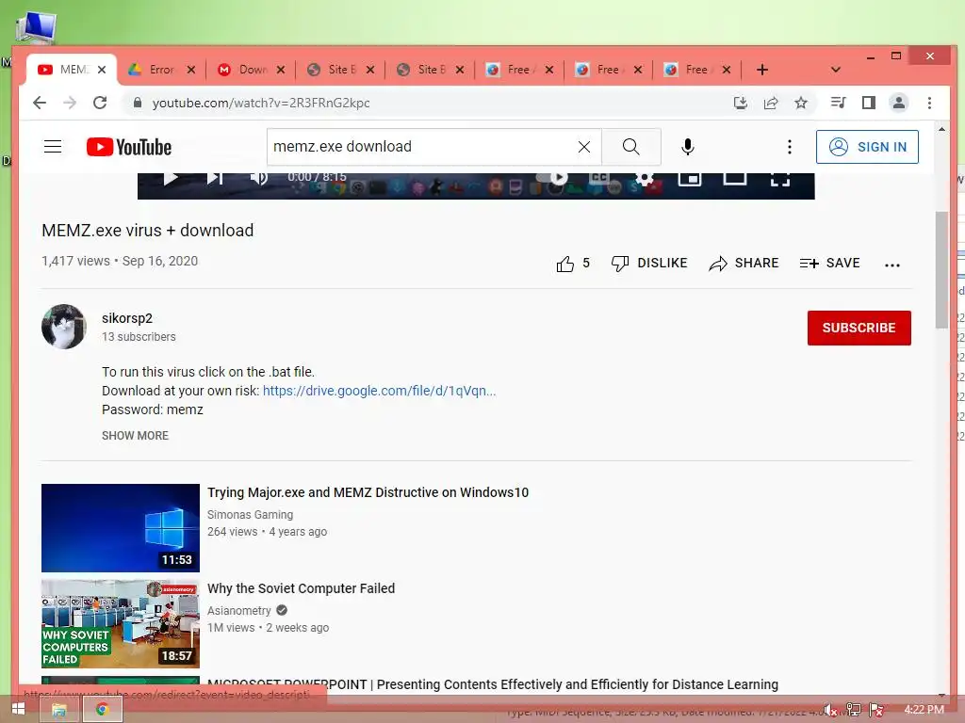Mute the video volume
Screen dimensions: 965x723
258,178
